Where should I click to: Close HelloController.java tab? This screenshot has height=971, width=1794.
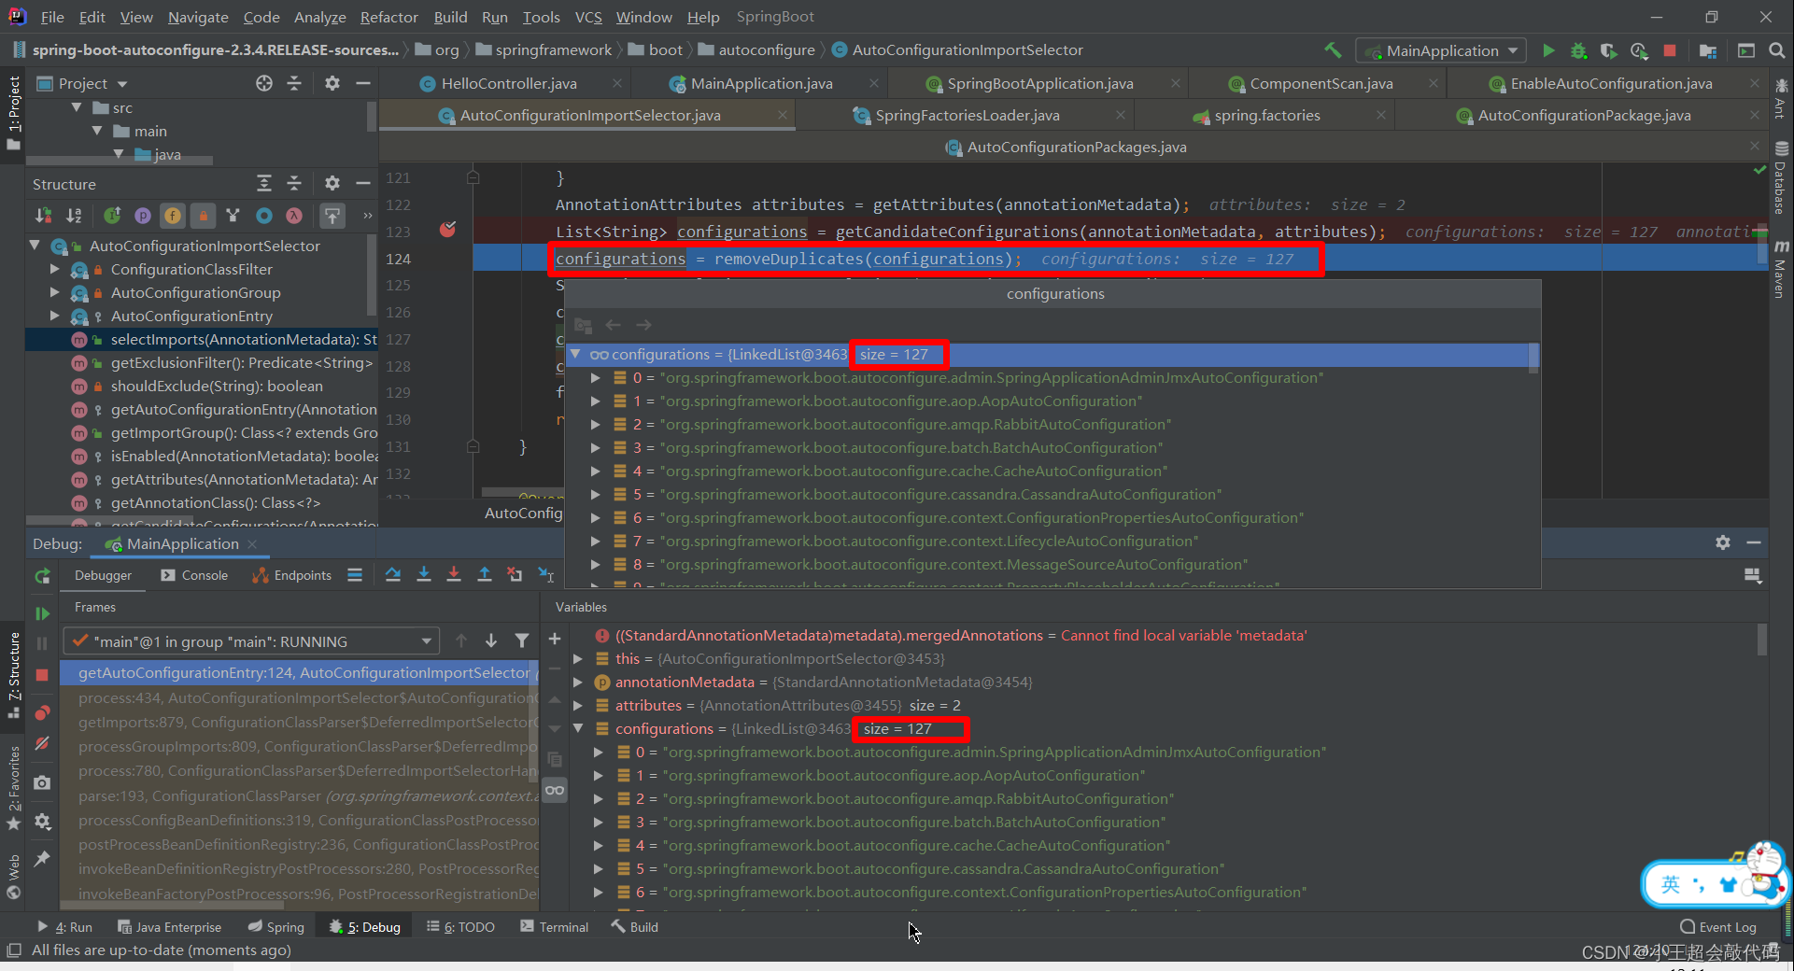(617, 83)
